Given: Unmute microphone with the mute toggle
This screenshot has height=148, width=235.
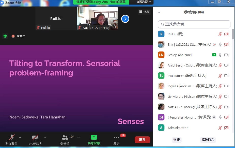Looking at the screenshot, I should click(x=11, y=137).
